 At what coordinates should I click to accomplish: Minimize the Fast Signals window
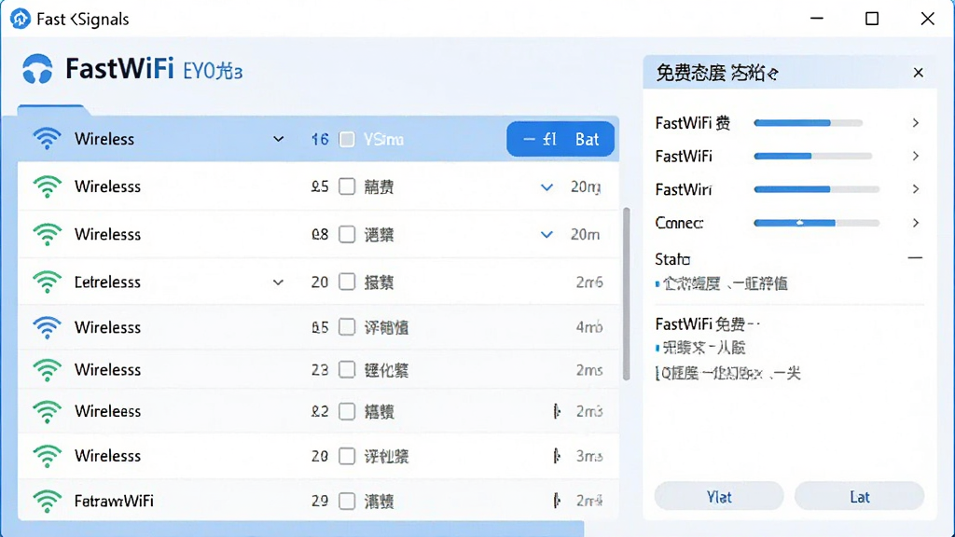(817, 19)
